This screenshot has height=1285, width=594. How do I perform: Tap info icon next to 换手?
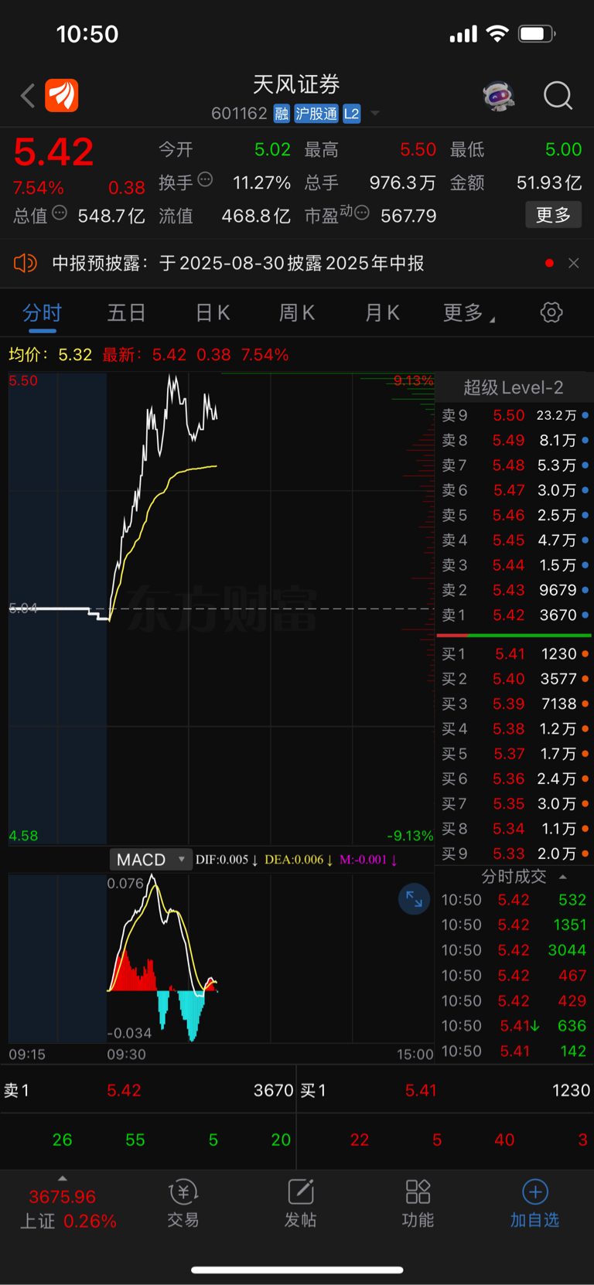coord(205,180)
